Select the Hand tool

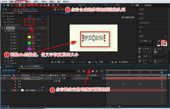pyautogui.click(x=8, y=5)
